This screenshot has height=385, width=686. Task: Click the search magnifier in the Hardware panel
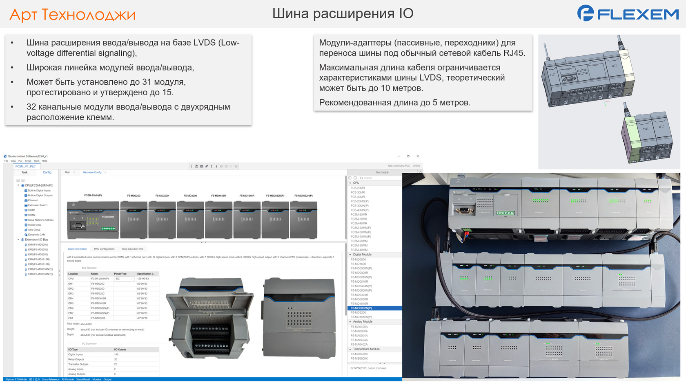pyautogui.click(x=361, y=178)
